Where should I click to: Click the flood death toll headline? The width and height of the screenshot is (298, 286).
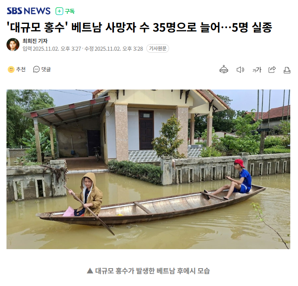pyautogui.click(x=139, y=28)
